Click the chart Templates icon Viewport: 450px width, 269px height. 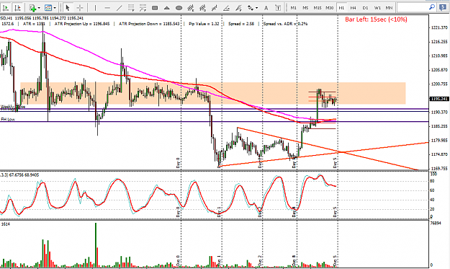(48, 8)
